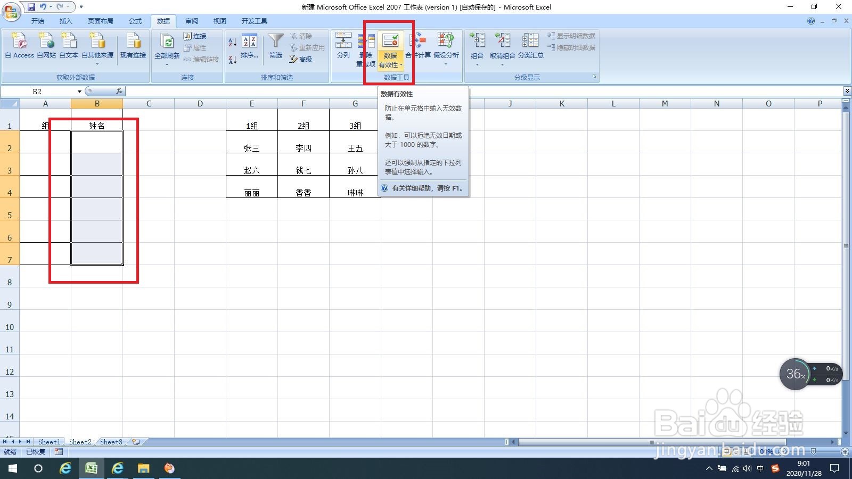Sort ascending A to Z
Screen dimensions: 852x479
tap(233, 42)
